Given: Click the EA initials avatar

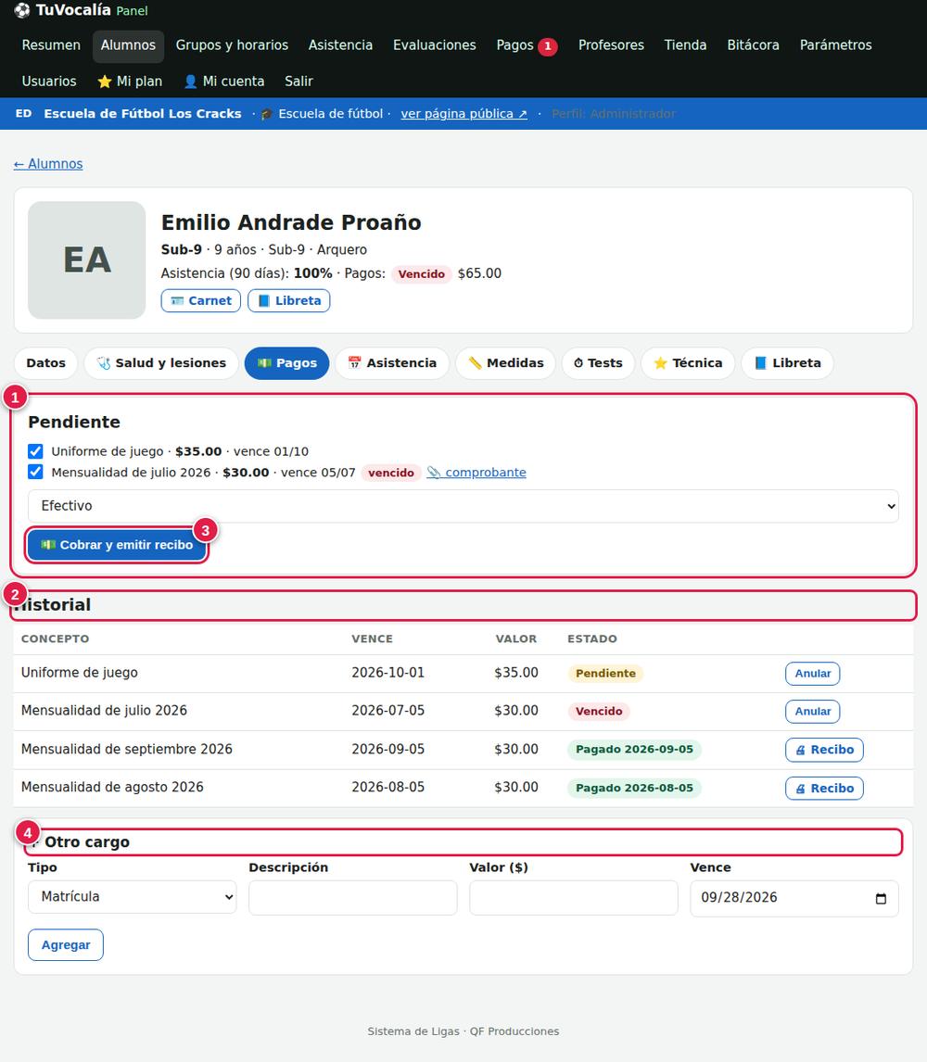Looking at the screenshot, I should [87, 260].
